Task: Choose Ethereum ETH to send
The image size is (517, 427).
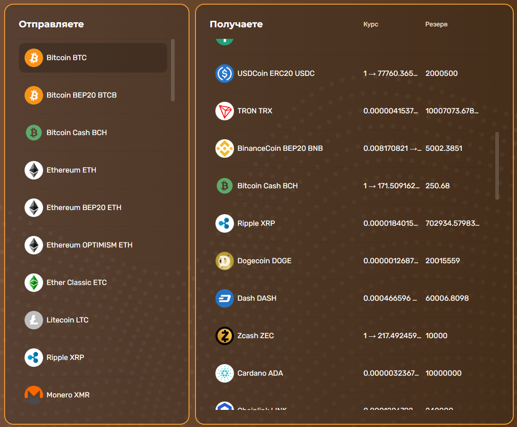Action: point(93,170)
